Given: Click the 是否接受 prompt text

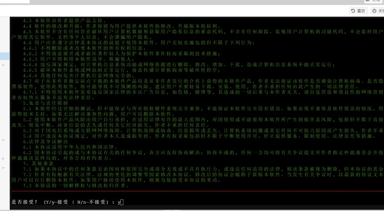Looking at the screenshot, I should (x=24, y=202).
